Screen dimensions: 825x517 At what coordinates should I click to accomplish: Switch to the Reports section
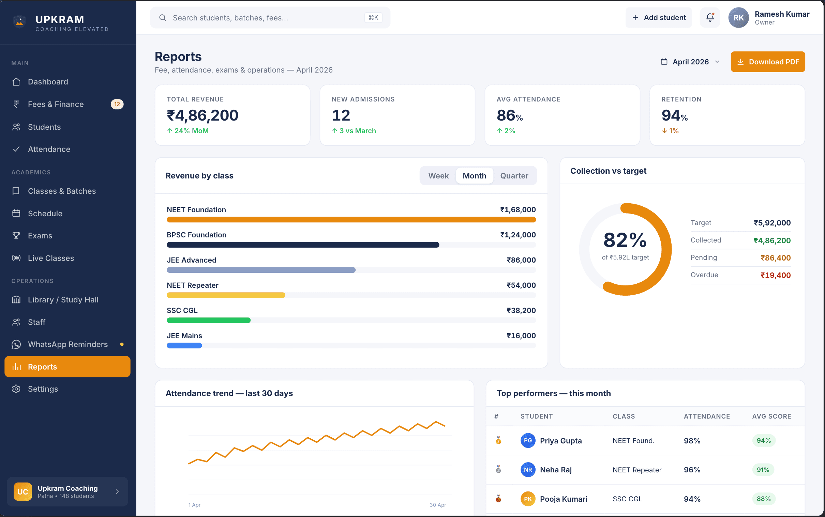(42, 366)
